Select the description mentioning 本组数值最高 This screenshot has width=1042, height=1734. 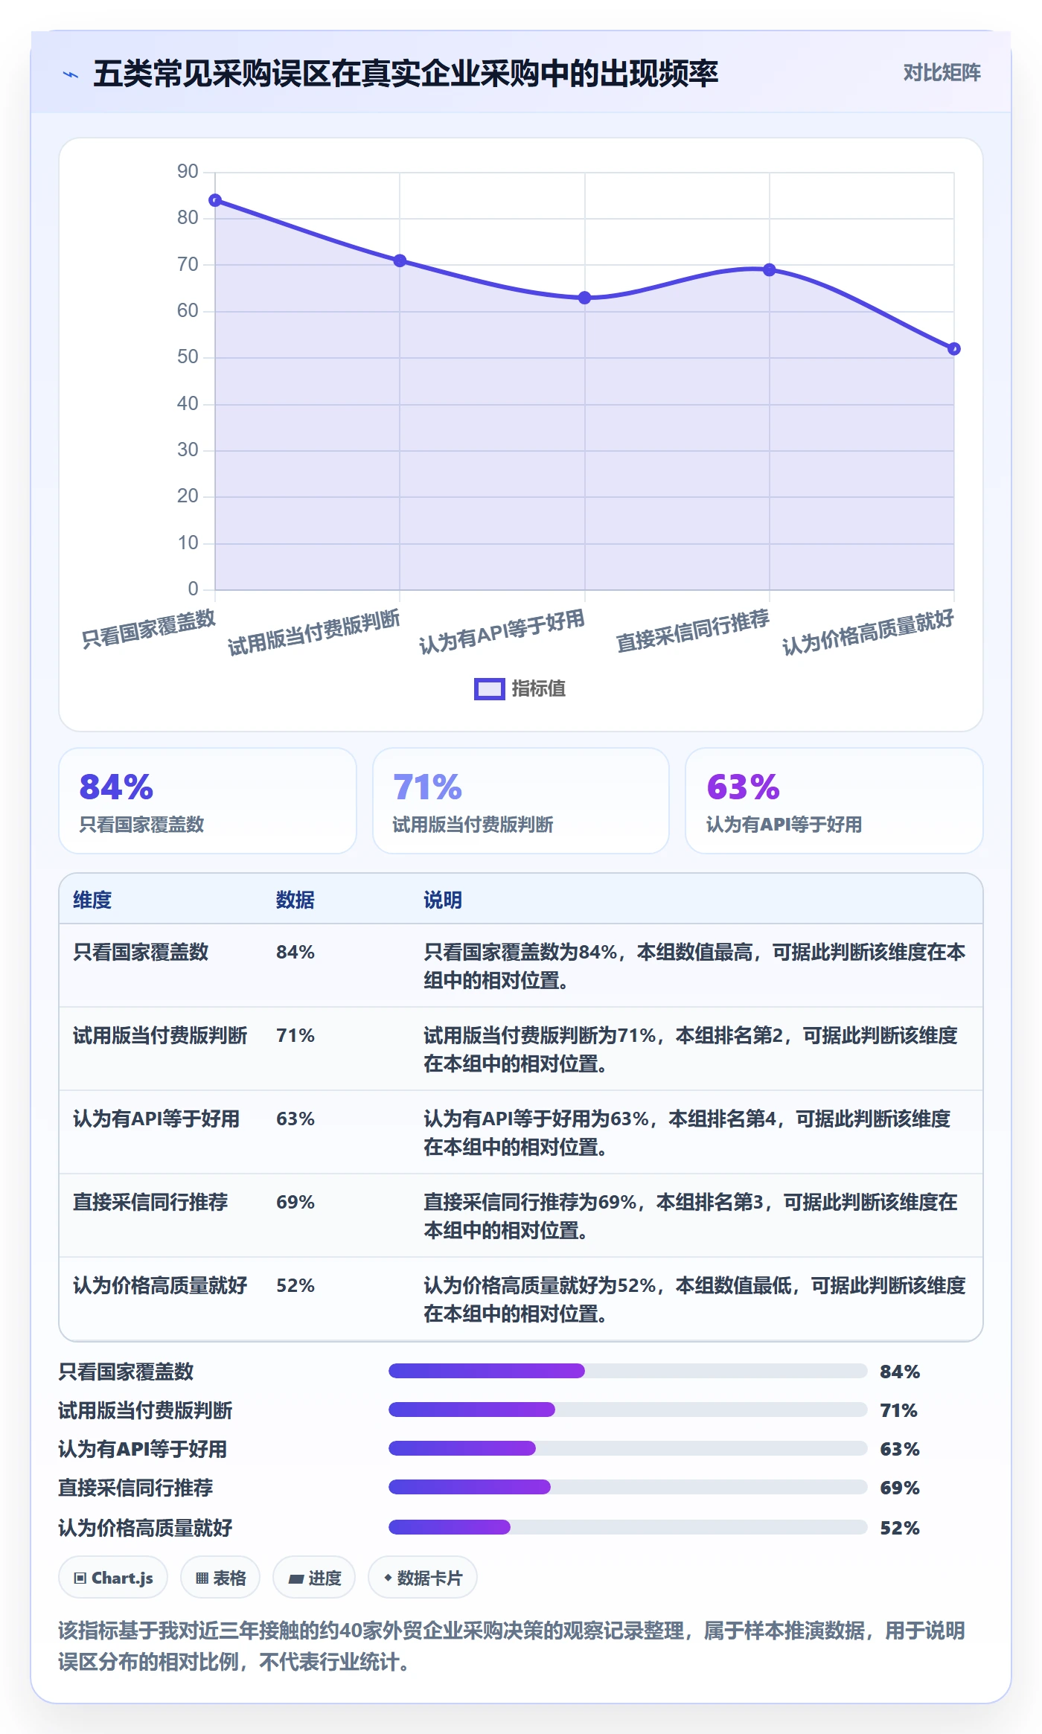[694, 966]
